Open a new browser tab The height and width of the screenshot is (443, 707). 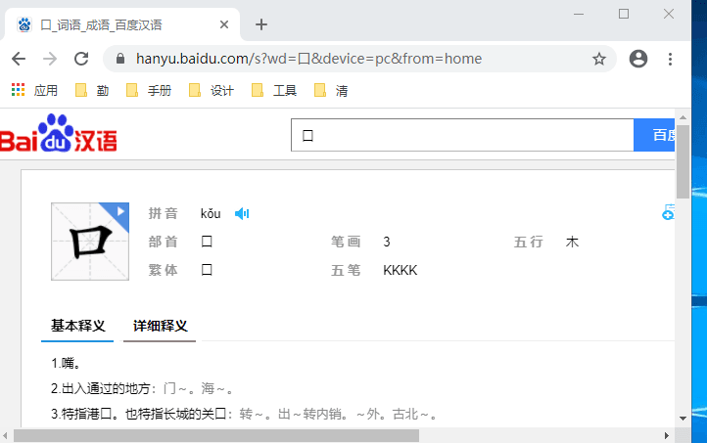pyautogui.click(x=261, y=24)
